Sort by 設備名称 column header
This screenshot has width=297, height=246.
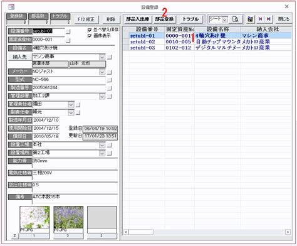217,29
